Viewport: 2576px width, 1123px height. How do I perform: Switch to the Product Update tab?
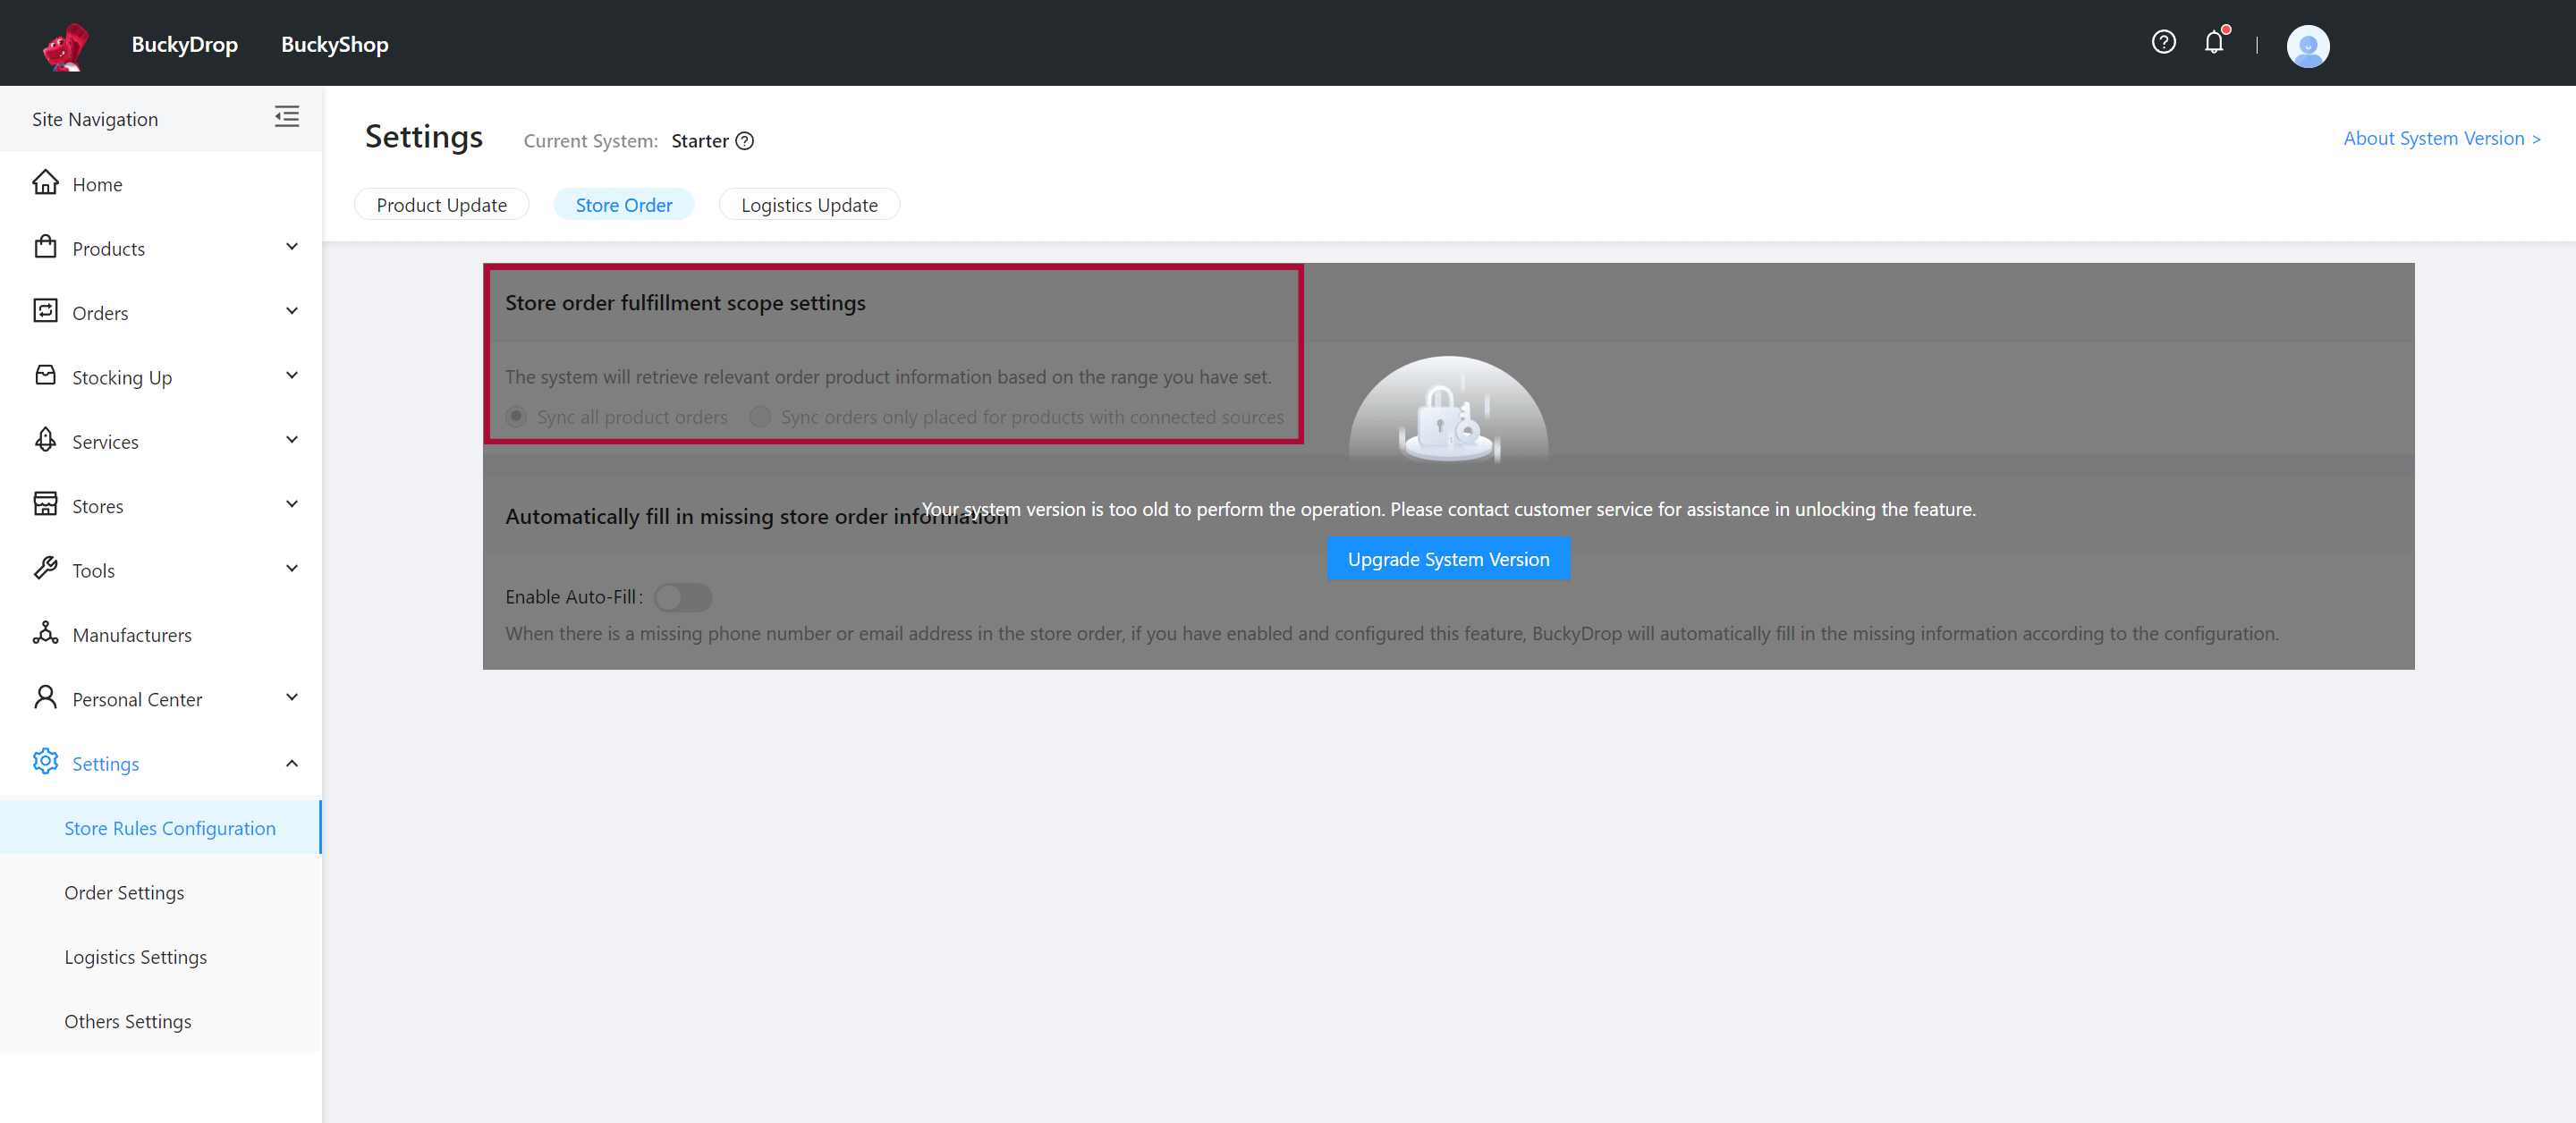tap(440, 206)
